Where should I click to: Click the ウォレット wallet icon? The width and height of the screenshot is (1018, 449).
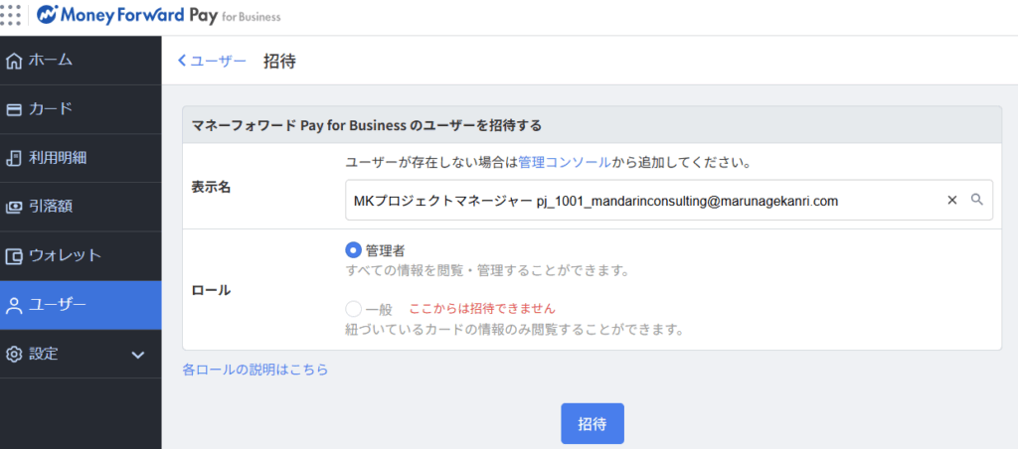point(14,256)
